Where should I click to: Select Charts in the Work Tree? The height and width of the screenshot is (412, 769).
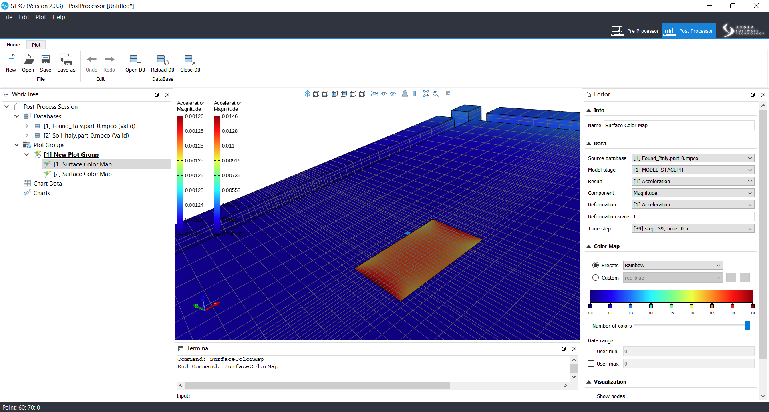pyautogui.click(x=42, y=193)
